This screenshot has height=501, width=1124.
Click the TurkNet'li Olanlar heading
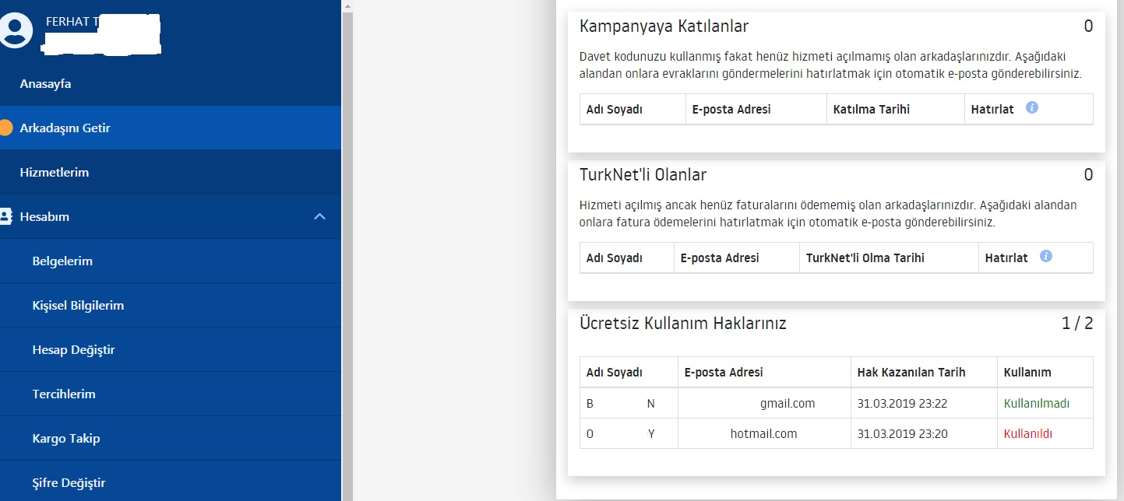[643, 175]
